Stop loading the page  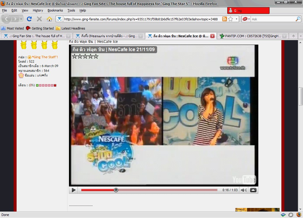coord(39,19)
